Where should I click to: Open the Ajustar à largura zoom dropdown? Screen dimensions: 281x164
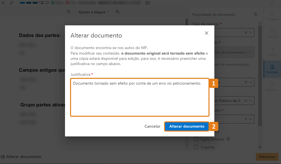tap(94, 12)
